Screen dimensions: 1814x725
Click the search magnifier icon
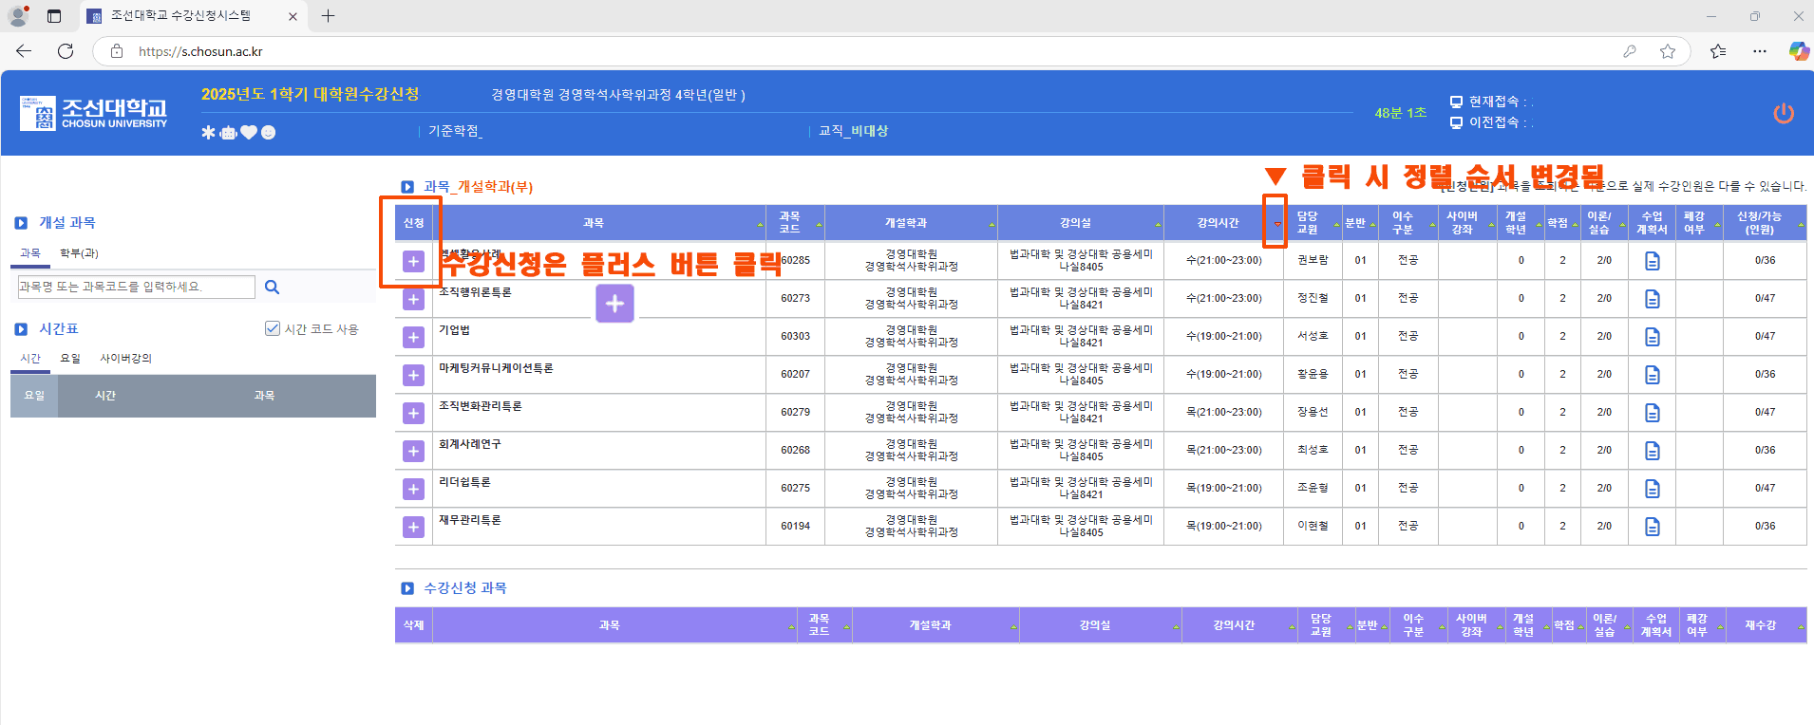[x=272, y=288]
